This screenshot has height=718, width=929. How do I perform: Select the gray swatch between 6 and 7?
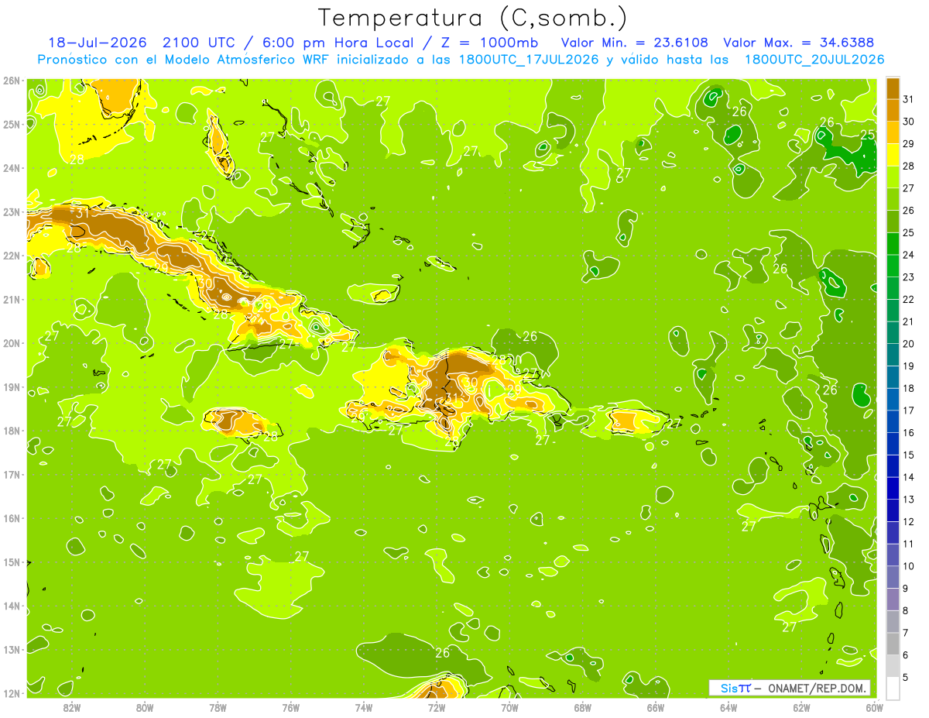tap(893, 644)
